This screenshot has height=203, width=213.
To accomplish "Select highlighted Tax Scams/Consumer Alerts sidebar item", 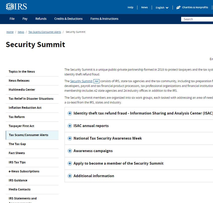I will 32,135.
